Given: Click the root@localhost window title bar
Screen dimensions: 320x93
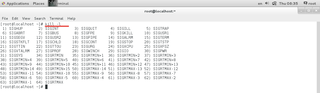Looking at the screenshot, I should (x=160, y=11).
